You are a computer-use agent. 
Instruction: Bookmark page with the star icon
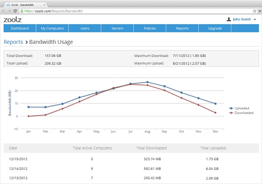point(255,11)
